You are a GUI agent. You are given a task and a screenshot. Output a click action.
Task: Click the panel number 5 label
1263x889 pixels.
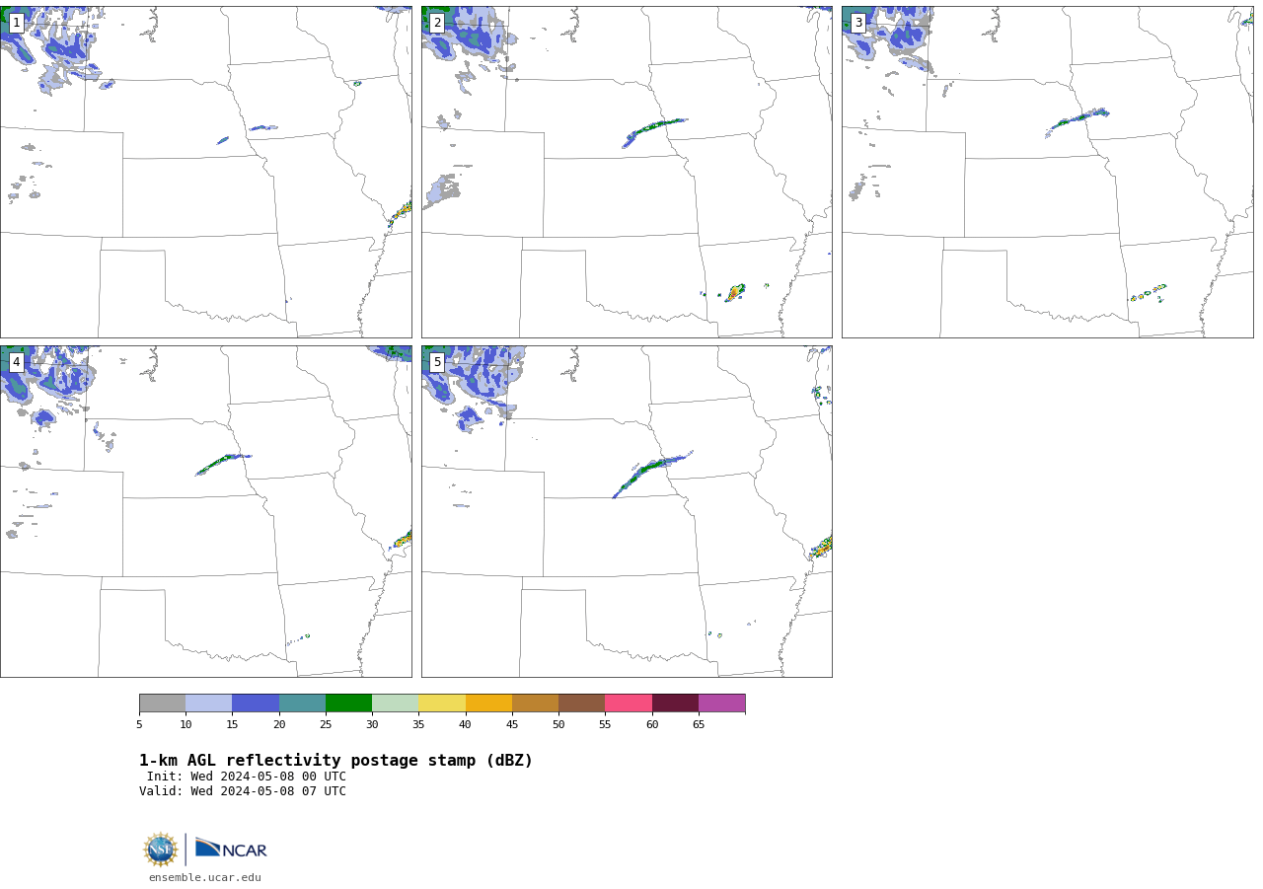tap(437, 362)
